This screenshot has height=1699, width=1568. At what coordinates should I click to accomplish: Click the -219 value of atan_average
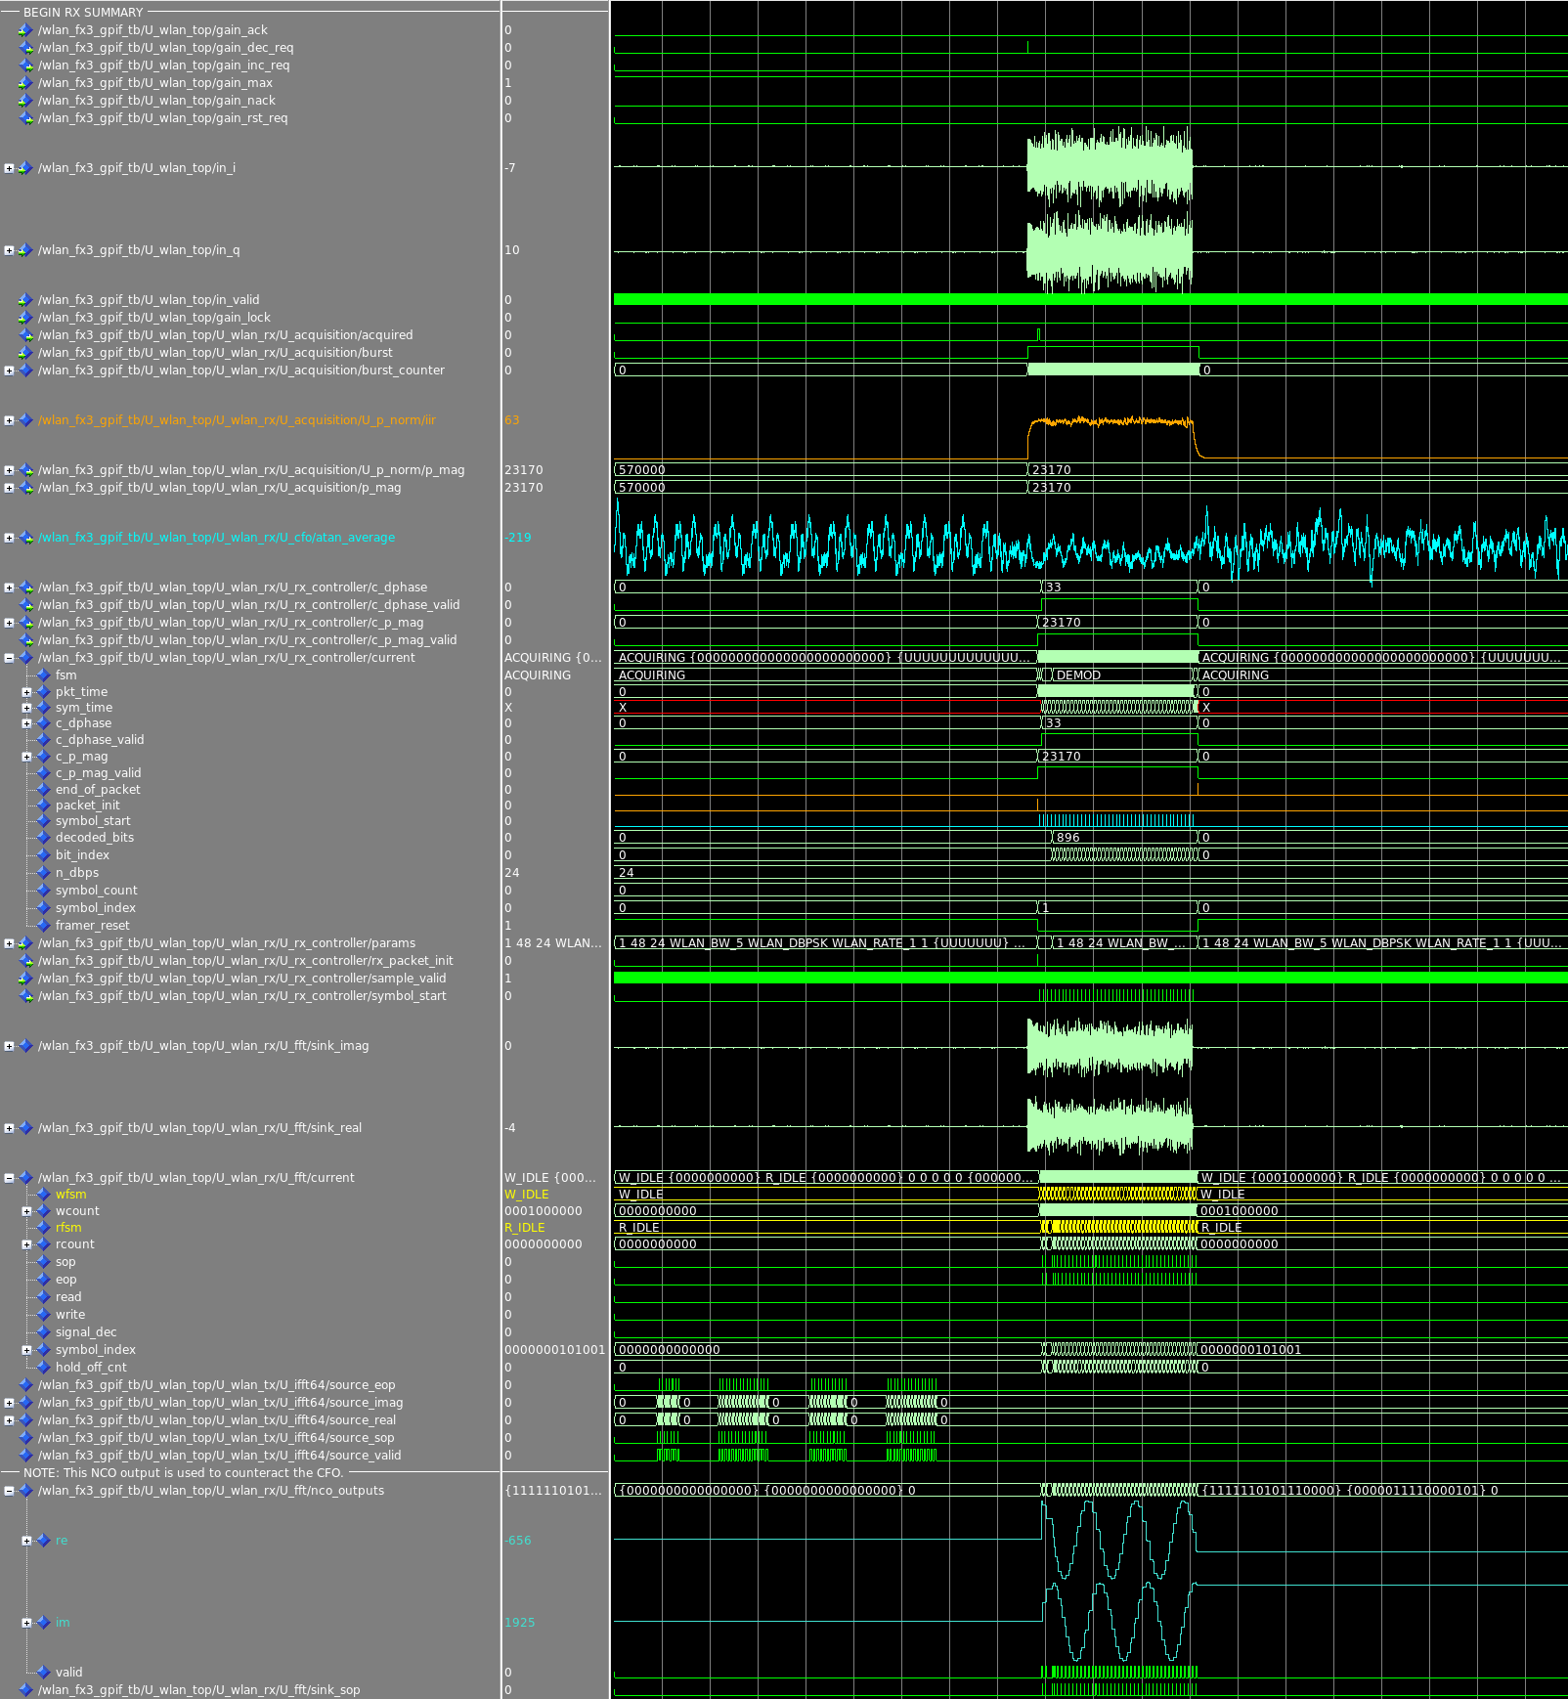pyautogui.click(x=517, y=538)
